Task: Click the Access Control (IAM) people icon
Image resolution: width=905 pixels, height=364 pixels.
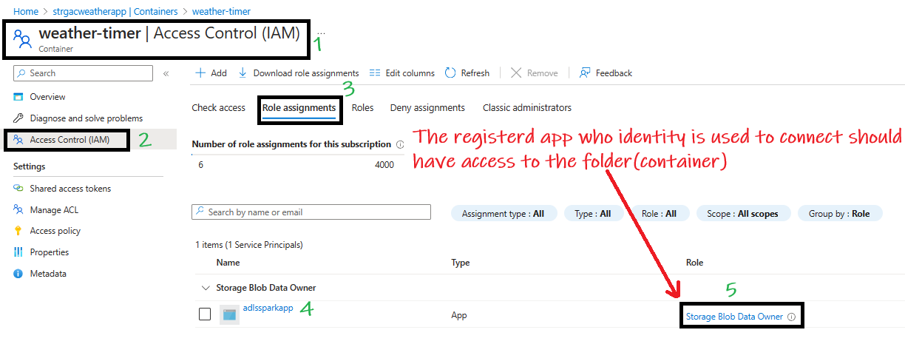Action: (x=18, y=140)
